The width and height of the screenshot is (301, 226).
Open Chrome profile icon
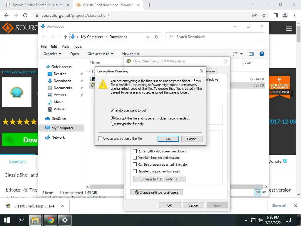pos(285,15)
